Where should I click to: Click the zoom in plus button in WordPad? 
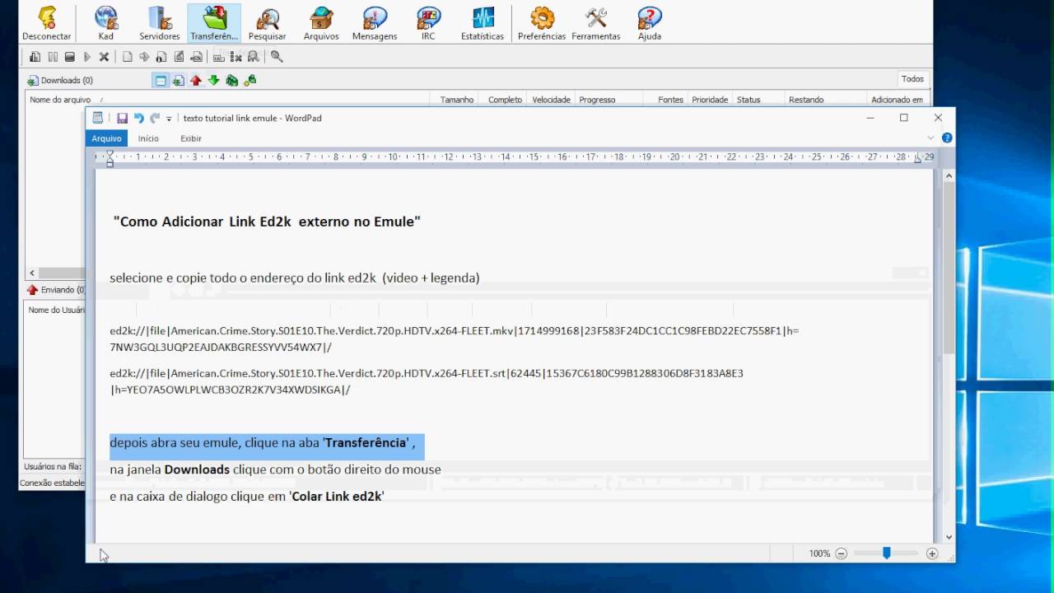[932, 553]
